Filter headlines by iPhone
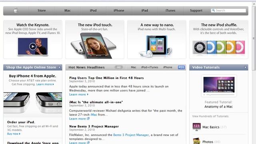 click(x=168, y=67)
